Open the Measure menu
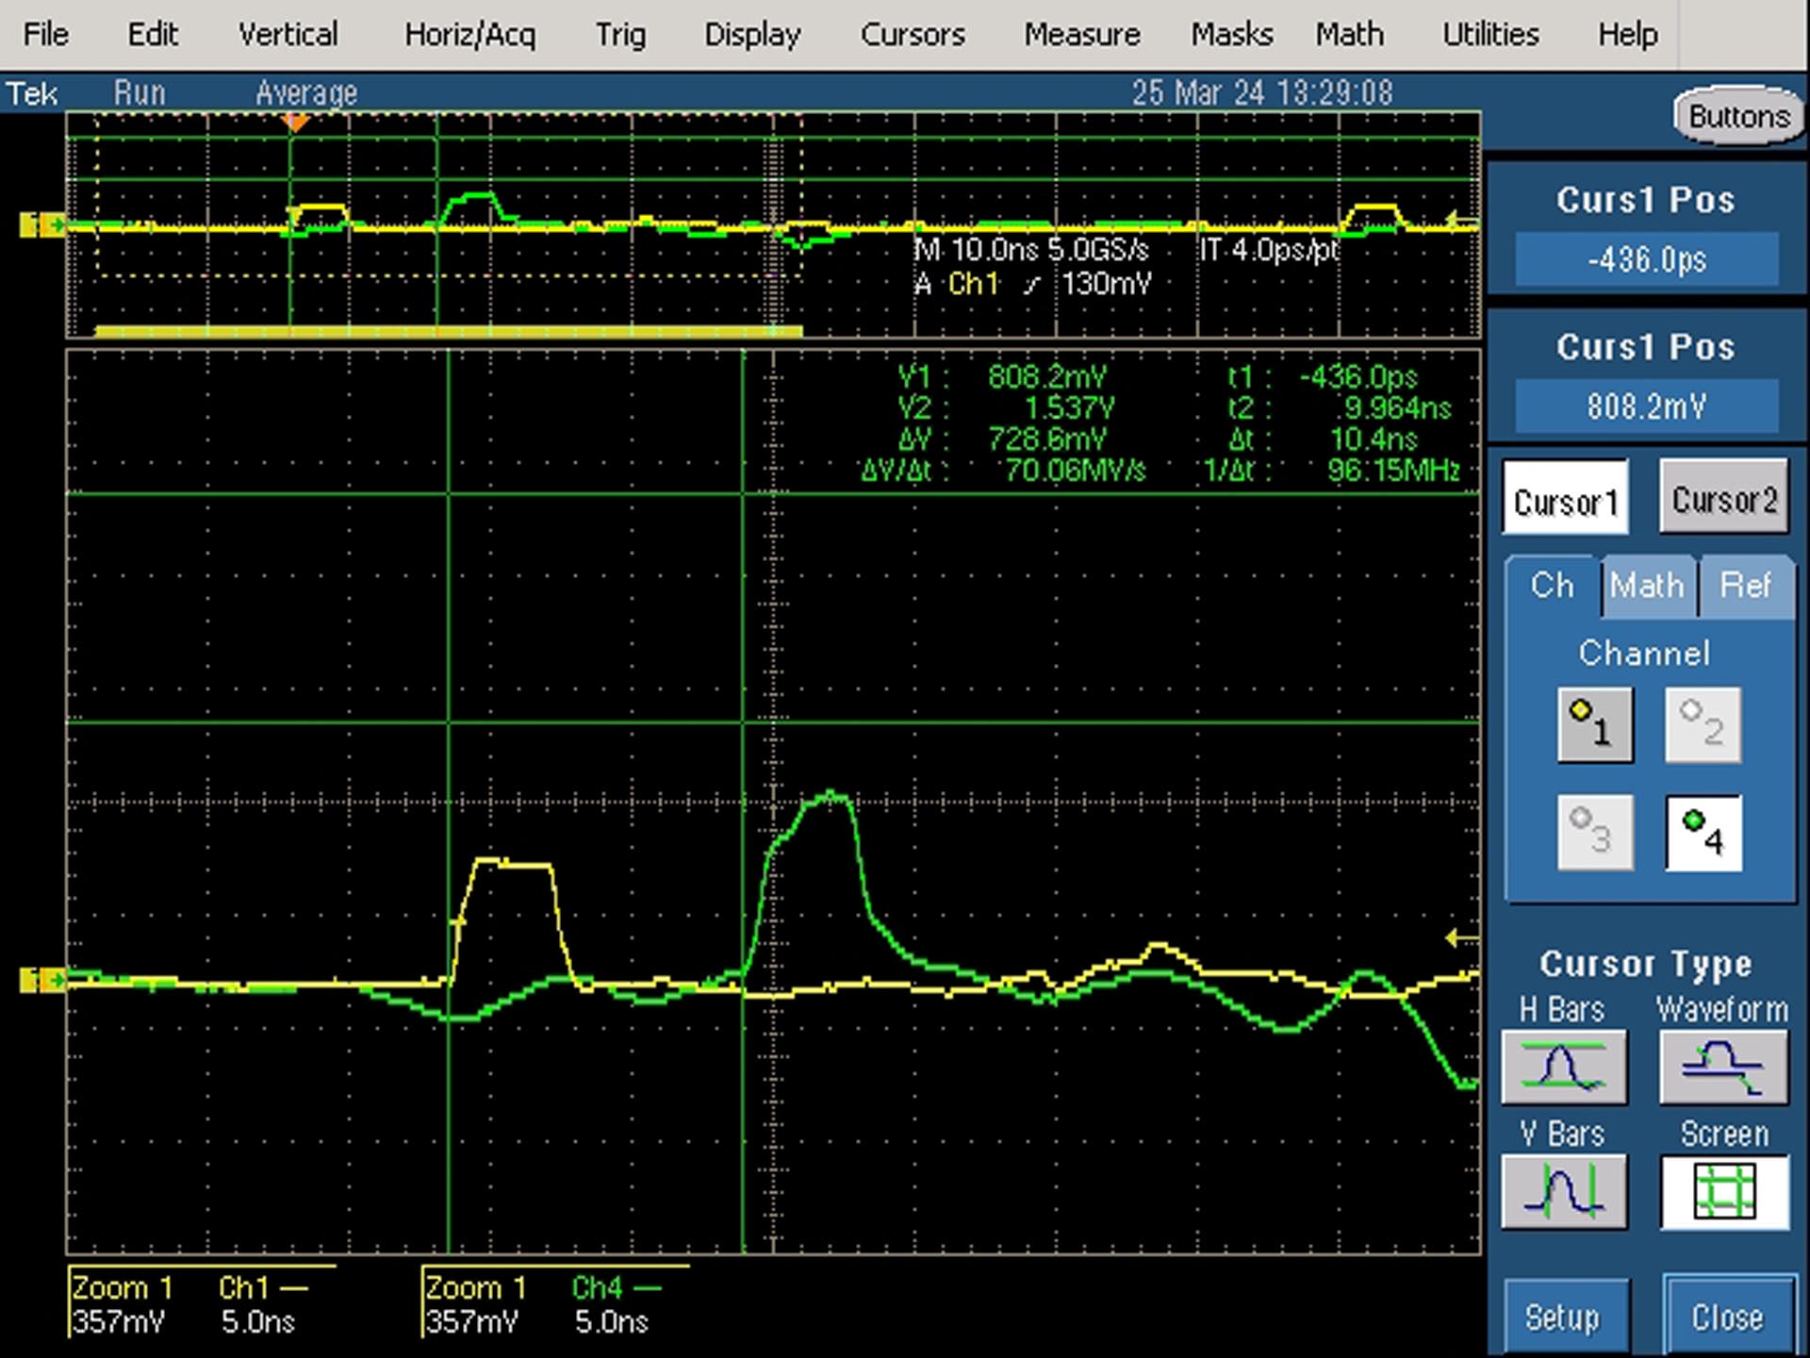The image size is (1810, 1358). pyautogui.click(x=1082, y=35)
